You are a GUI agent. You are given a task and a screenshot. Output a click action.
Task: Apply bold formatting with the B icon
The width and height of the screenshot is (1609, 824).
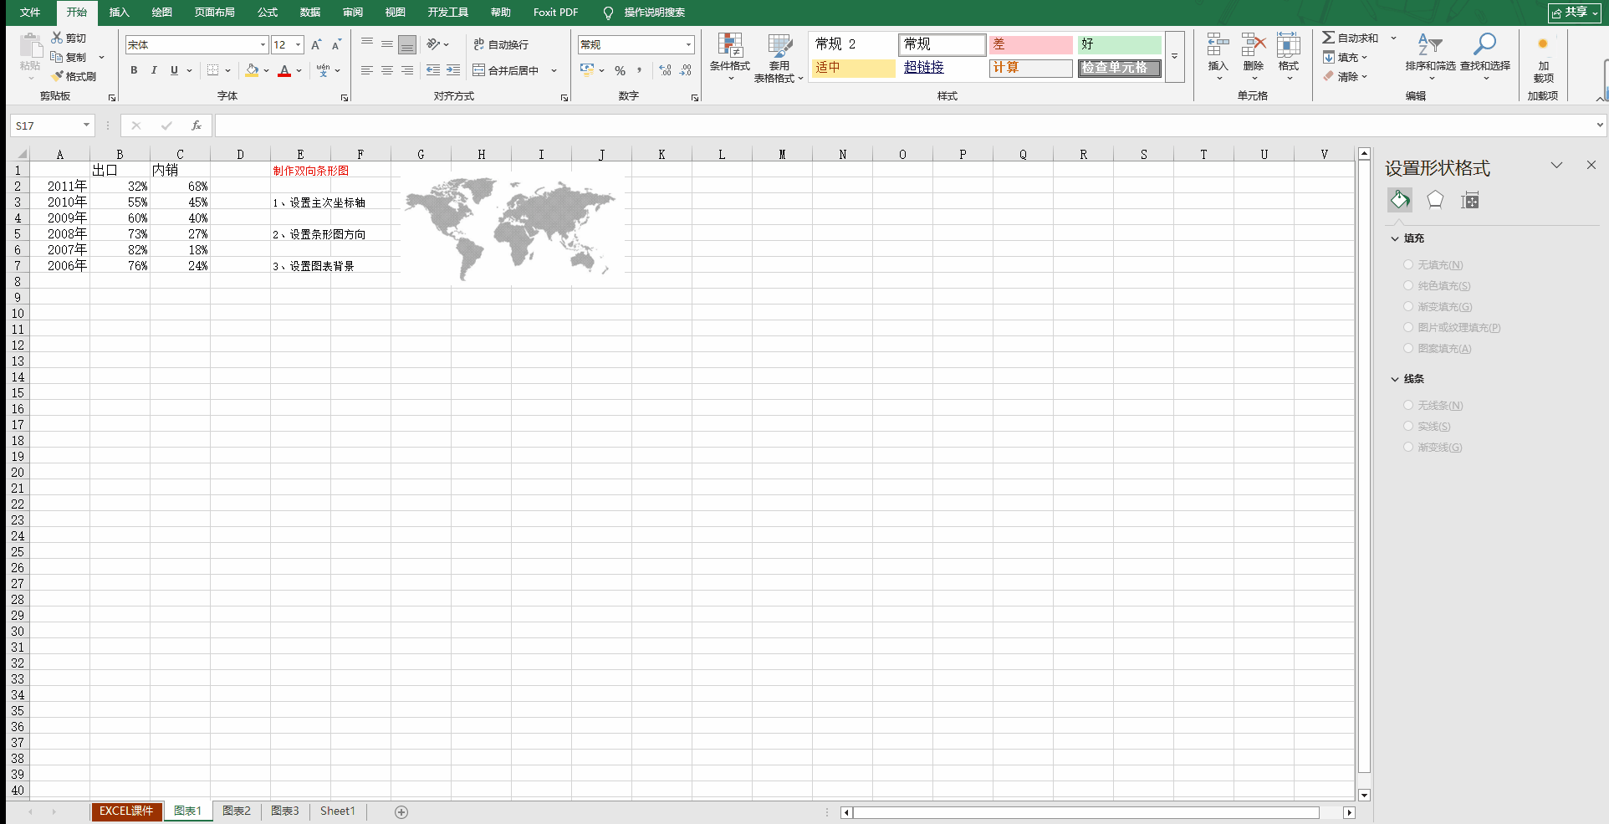(x=134, y=70)
